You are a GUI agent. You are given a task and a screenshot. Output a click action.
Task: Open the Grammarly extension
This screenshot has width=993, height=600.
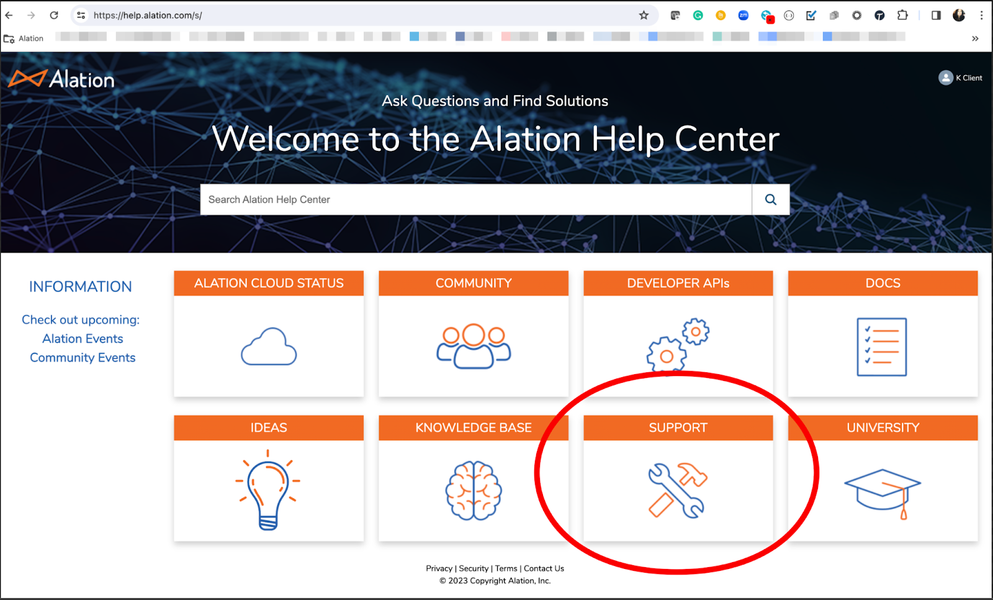coord(698,16)
